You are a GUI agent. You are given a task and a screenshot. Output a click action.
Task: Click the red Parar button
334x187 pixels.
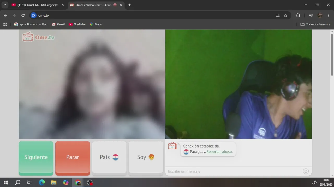coord(73,157)
